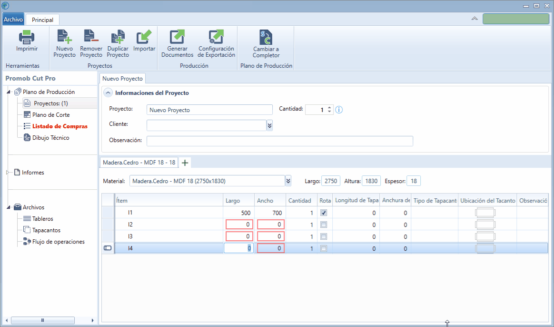Expand the Material dropdown list
554x327 pixels.
point(288,181)
